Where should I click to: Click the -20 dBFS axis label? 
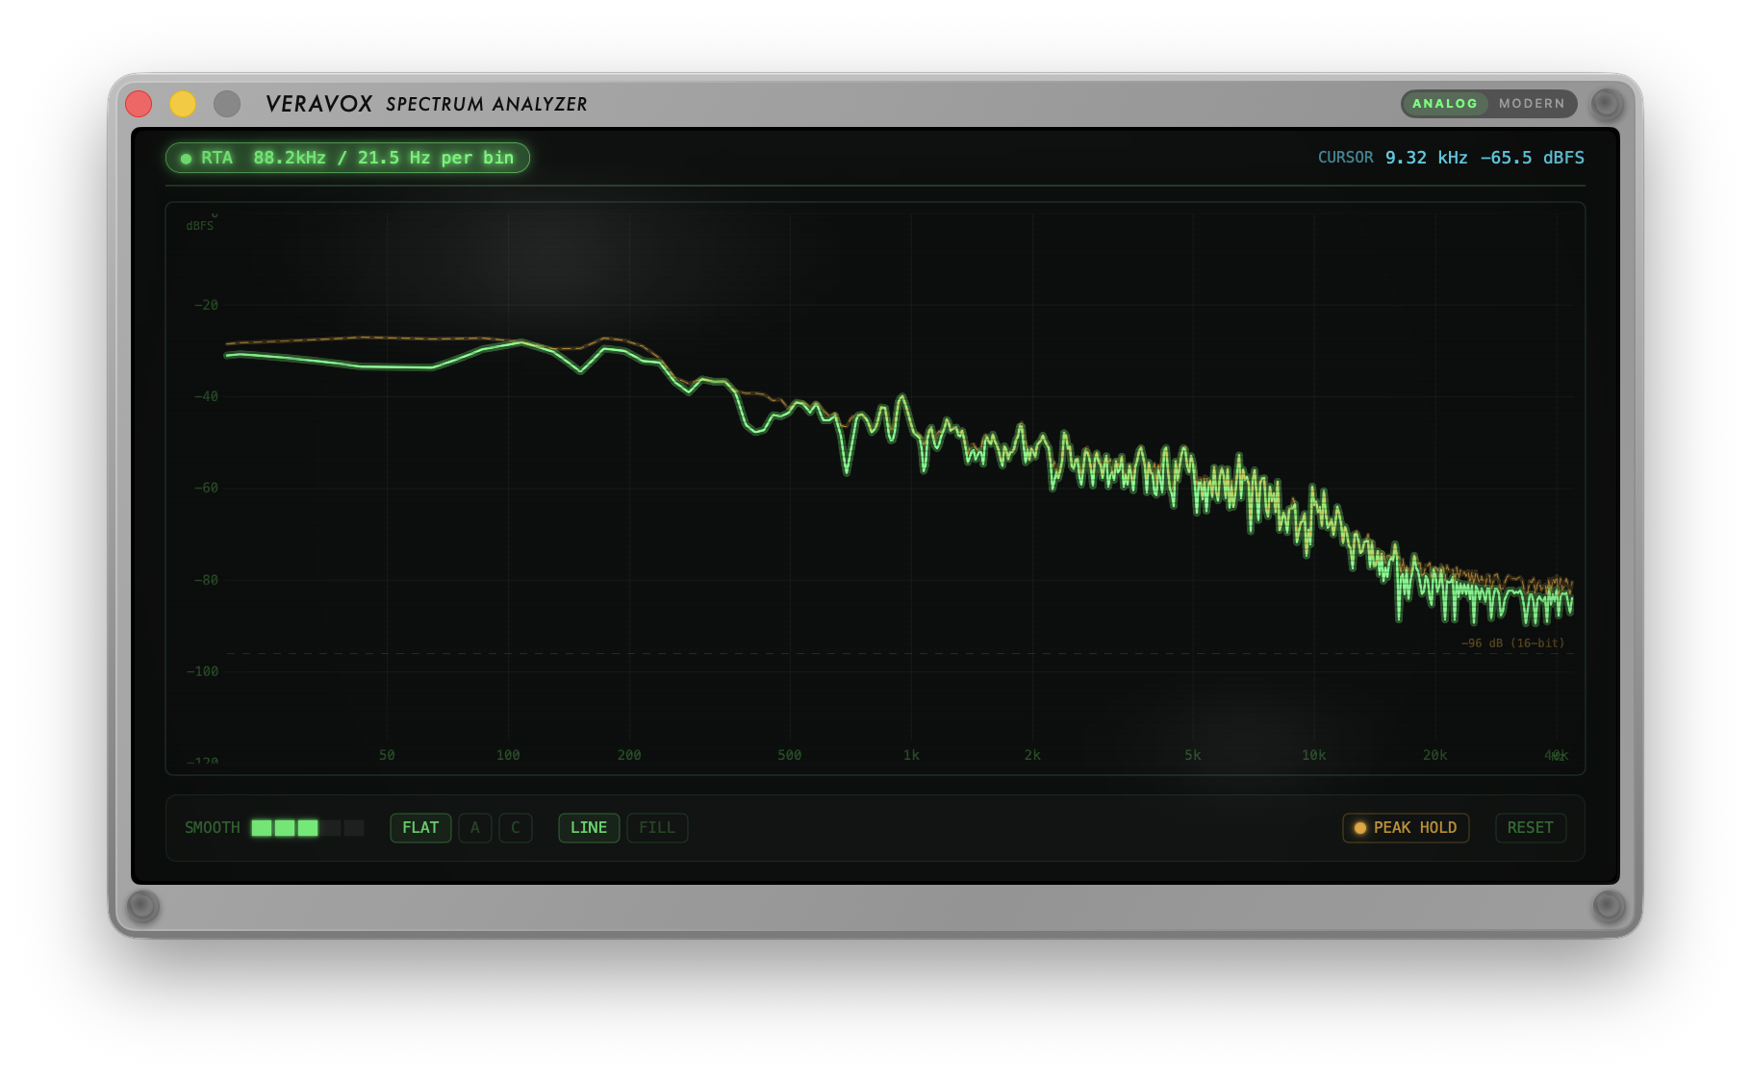tap(206, 305)
